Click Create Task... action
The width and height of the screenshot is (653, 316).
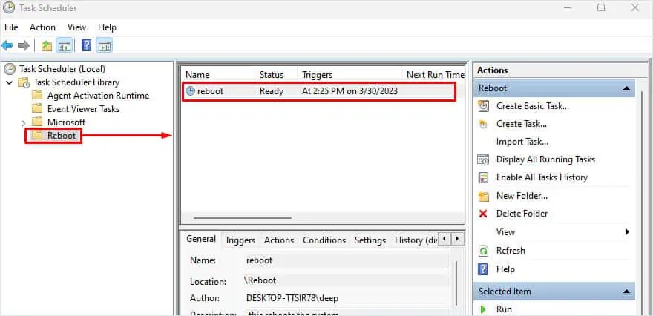pos(522,124)
